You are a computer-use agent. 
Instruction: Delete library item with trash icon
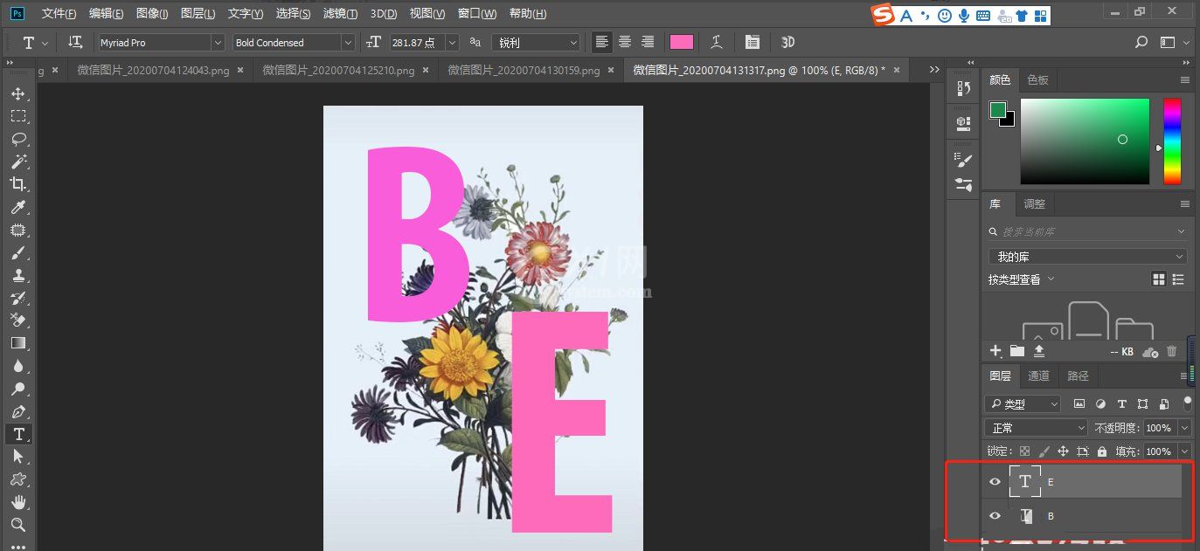[x=1172, y=351]
